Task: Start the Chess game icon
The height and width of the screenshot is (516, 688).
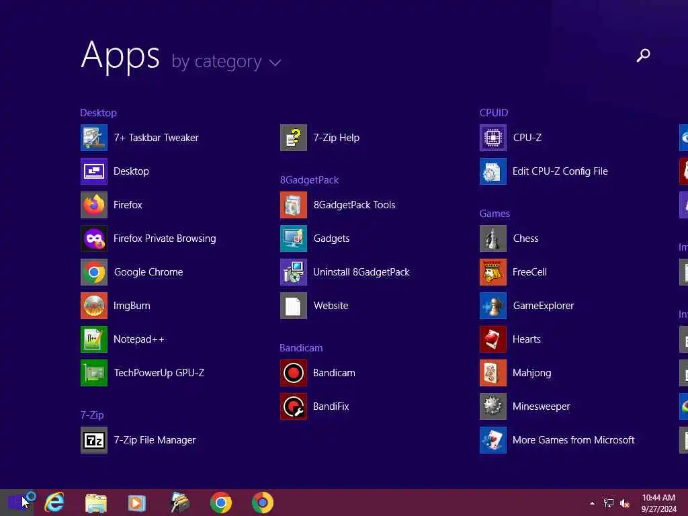Action: 493,239
